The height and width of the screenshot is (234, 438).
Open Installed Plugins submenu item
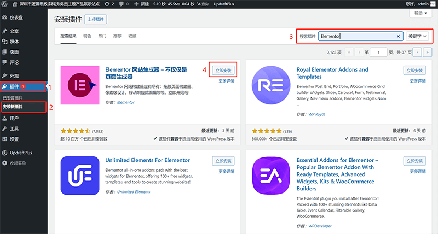click(13, 98)
